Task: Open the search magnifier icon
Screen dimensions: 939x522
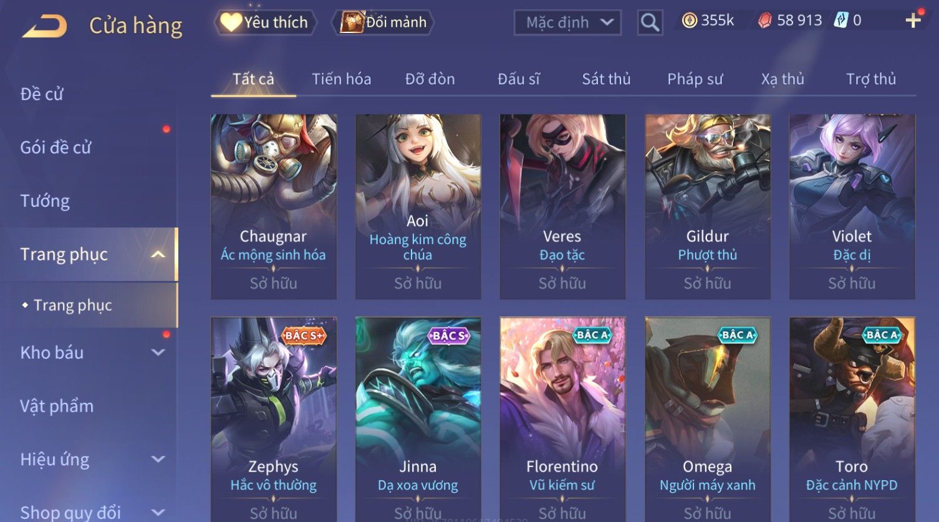Action: [650, 22]
